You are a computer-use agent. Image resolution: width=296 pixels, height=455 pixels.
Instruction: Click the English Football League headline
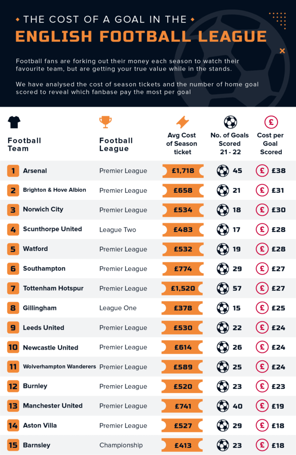141,36
